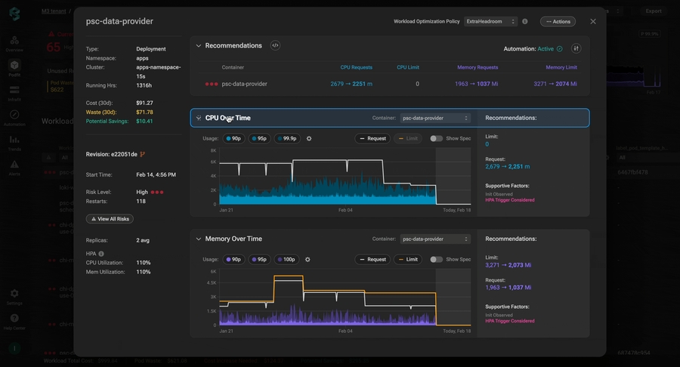This screenshot has height=367, width=680.
Task: Open the Actions menu
Action: [x=558, y=22]
